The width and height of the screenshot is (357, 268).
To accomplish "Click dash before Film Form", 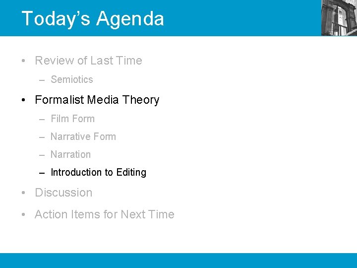I will point(42,120).
